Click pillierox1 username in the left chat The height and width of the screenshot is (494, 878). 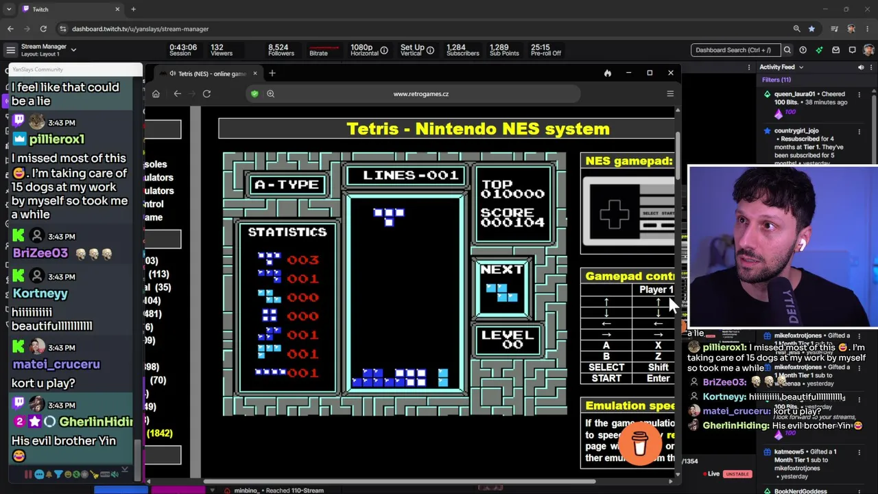coord(56,139)
